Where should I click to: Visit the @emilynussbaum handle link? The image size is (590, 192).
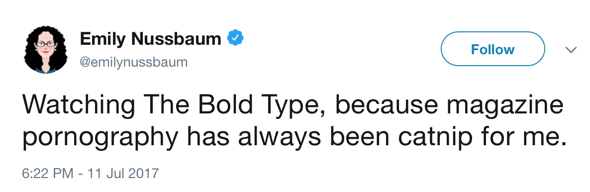(134, 62)
